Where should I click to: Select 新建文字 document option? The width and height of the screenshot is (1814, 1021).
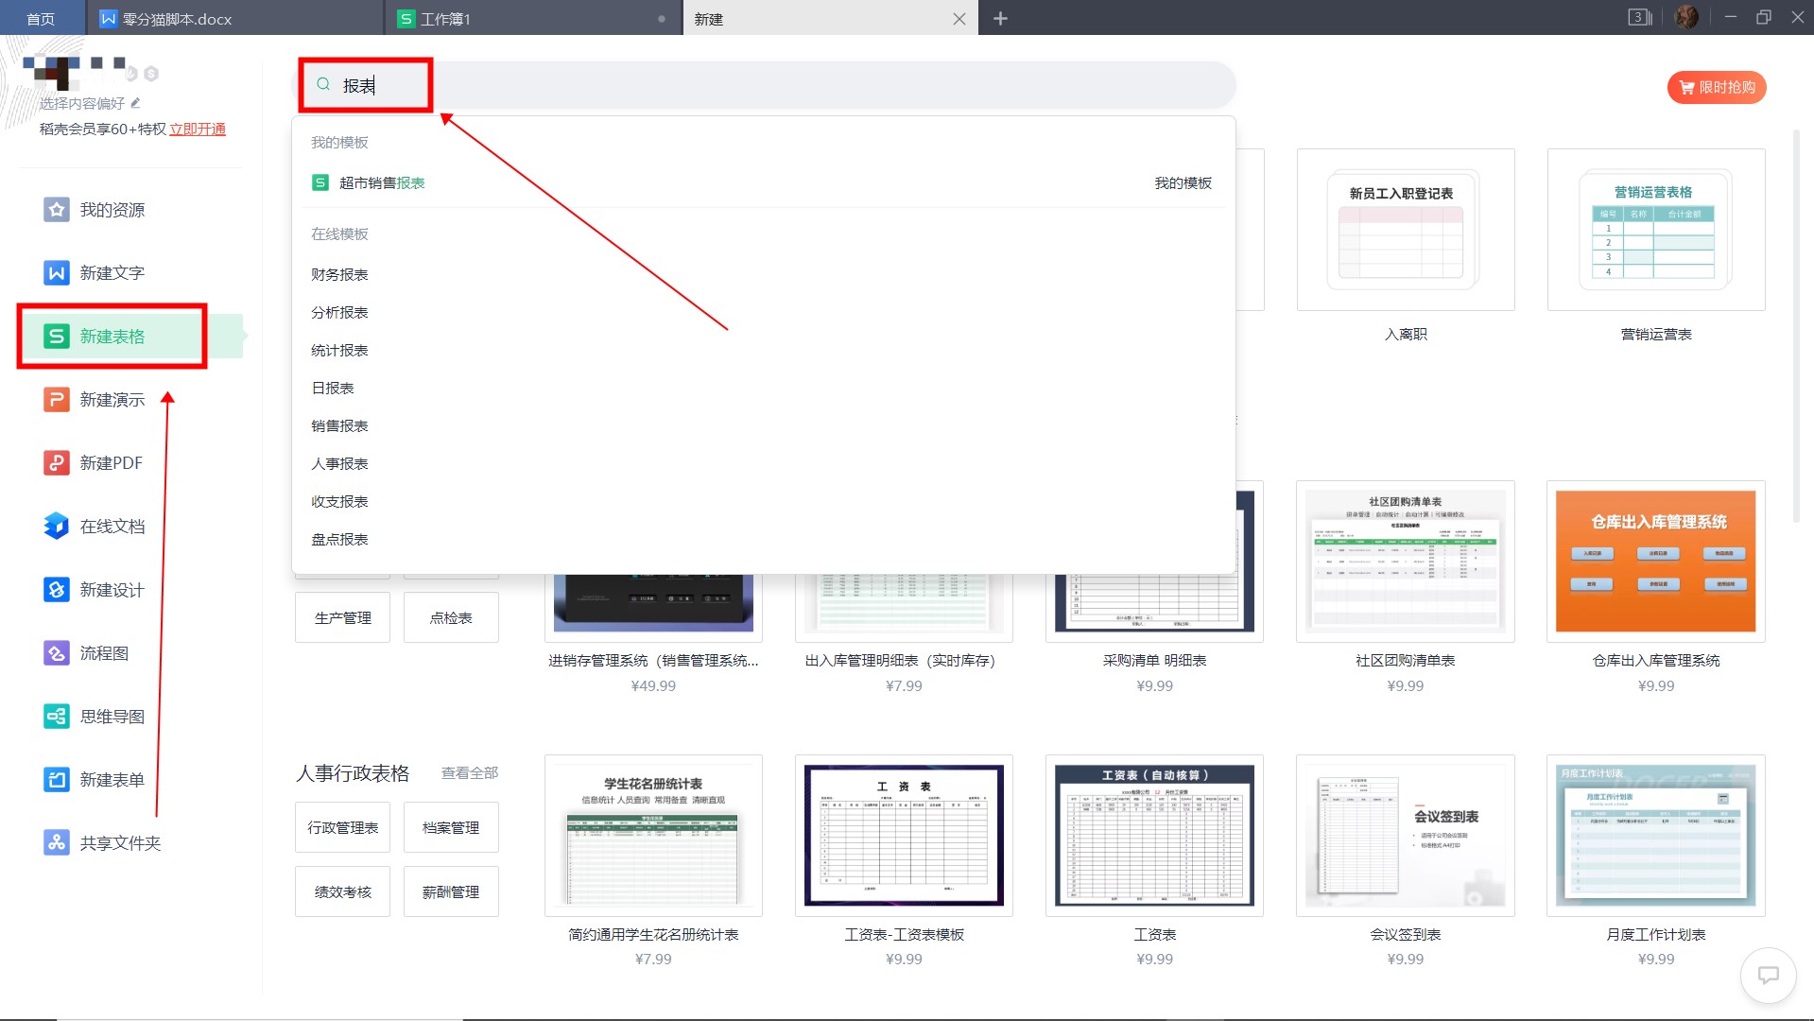[112, 273]
